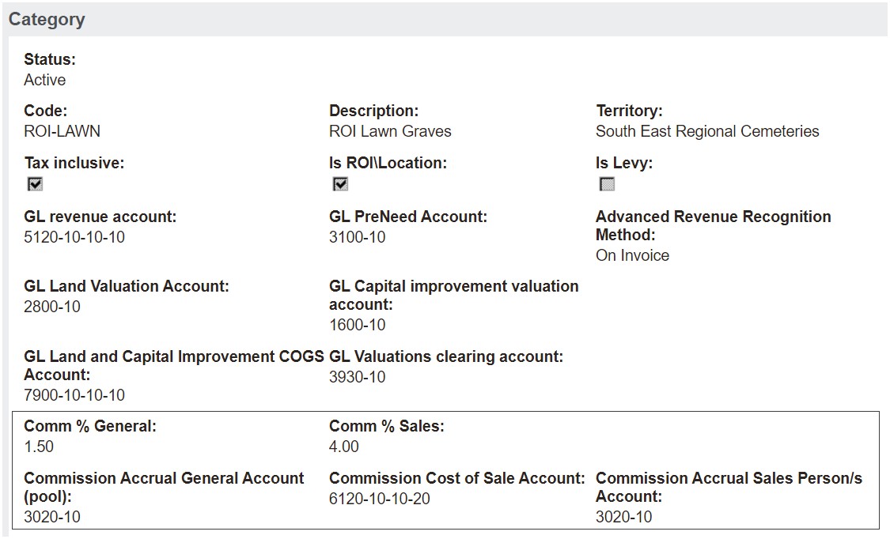Select Comm % General value 1.50
The width and height of the screenshot is (890, 539).
point(39,447)
